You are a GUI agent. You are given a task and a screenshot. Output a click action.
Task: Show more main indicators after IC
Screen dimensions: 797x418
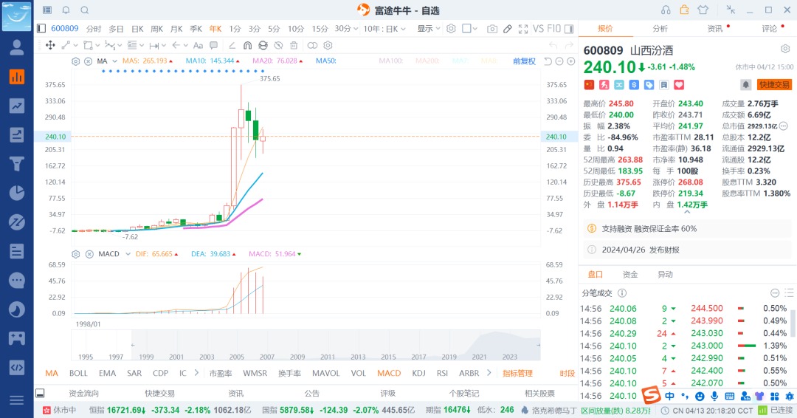coord(196,373)
